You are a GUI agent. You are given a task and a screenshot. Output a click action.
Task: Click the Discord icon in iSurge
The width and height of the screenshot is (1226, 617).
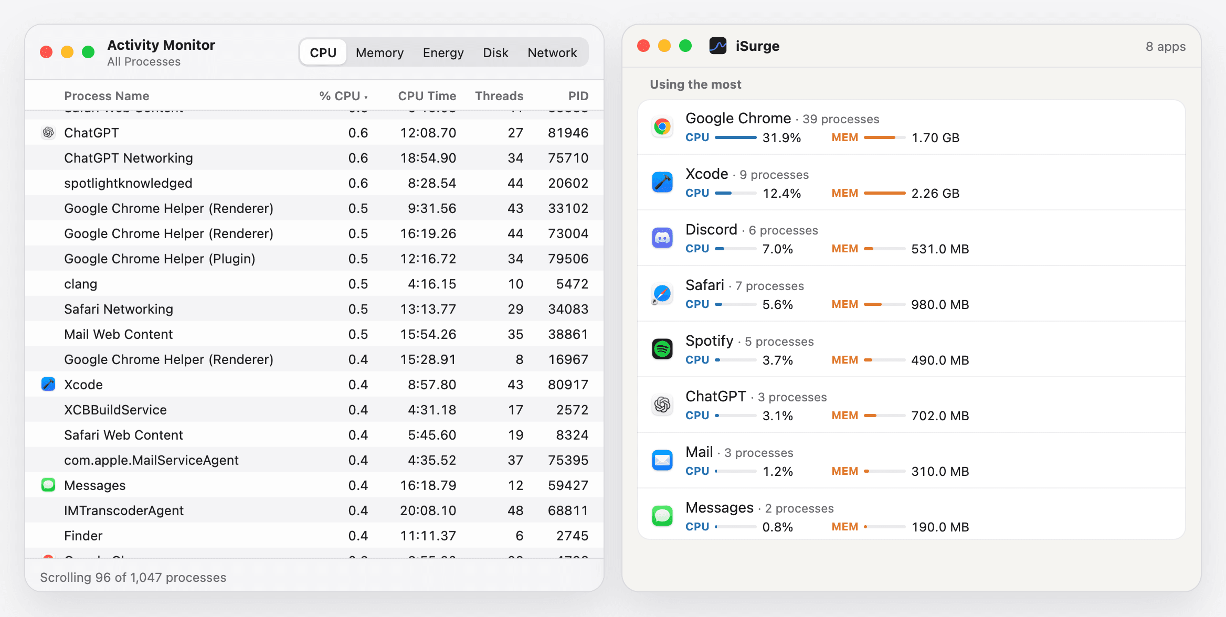[x=662, y=238]
